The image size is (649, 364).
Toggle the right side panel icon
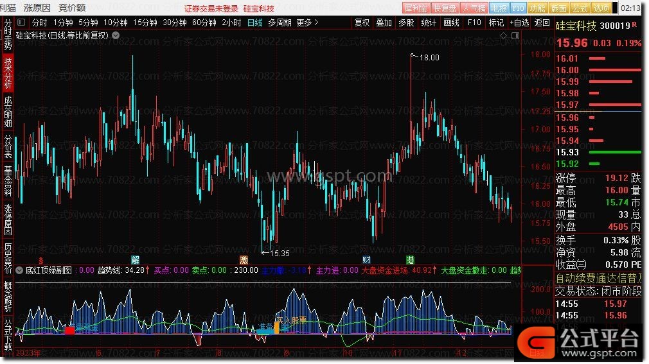click(x=515, y=35)
